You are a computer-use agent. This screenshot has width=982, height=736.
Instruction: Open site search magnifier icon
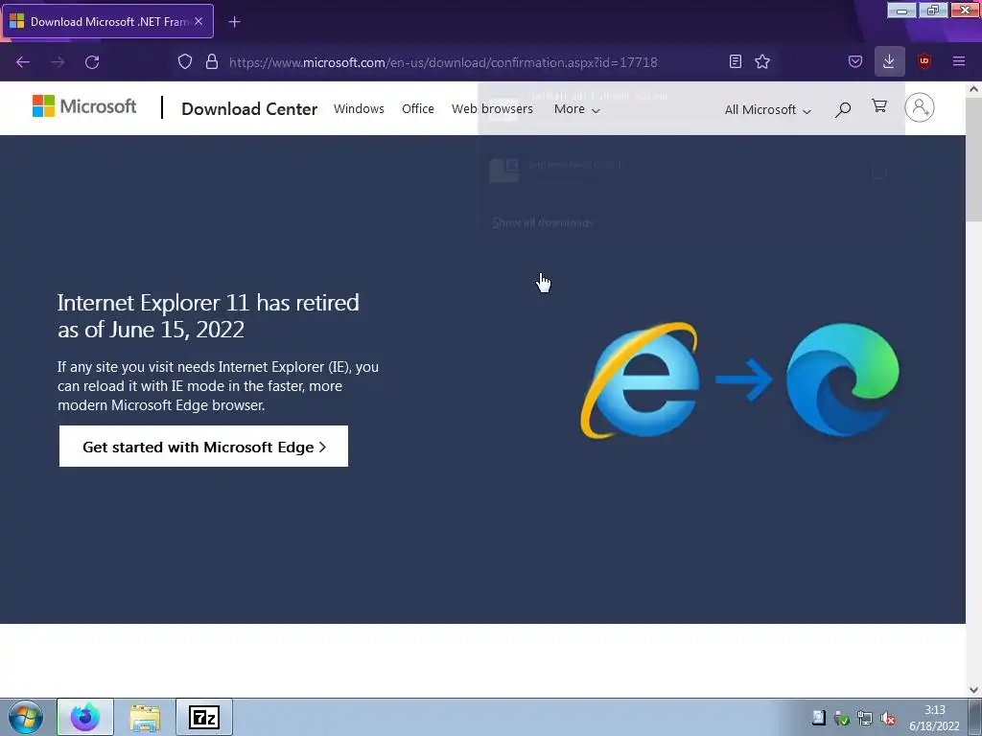point(843,109)
